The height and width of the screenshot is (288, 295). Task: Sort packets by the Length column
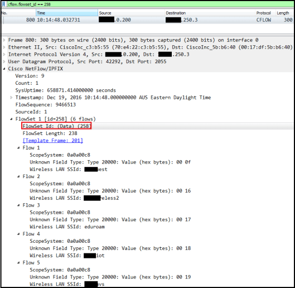284,13
